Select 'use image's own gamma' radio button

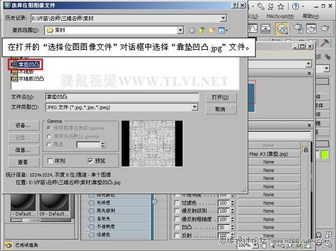[48, 128]
